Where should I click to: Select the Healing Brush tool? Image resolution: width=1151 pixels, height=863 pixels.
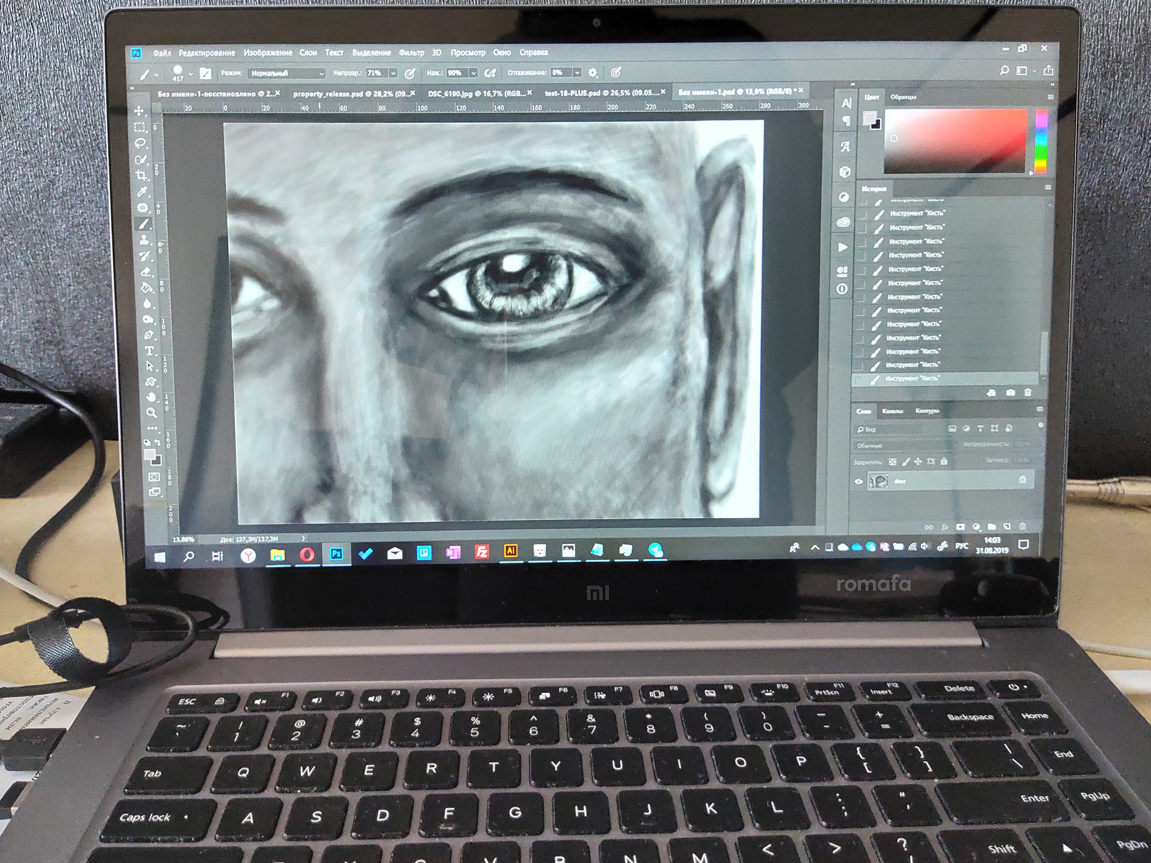click(143, 208)
